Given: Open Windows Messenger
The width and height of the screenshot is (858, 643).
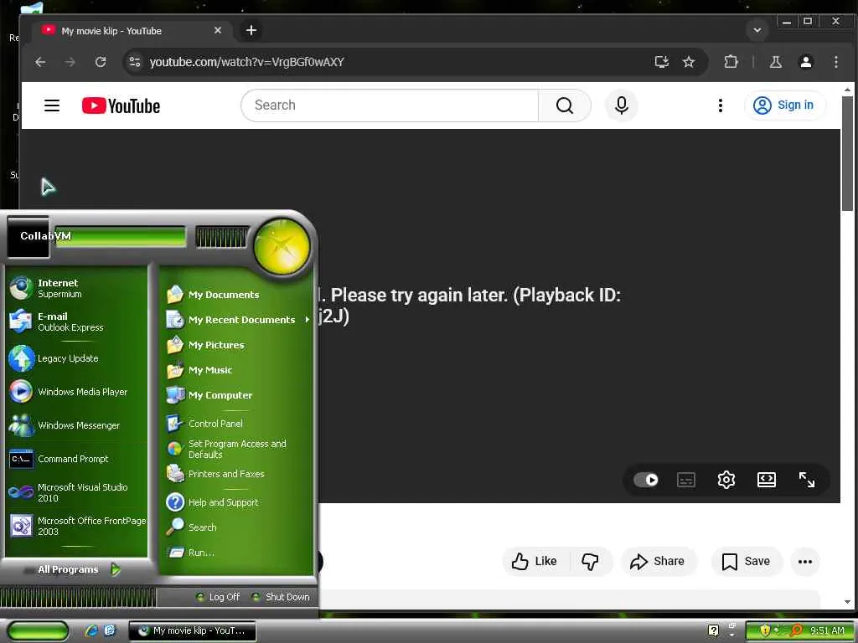Looking at the screenshot, I should 76,425.
